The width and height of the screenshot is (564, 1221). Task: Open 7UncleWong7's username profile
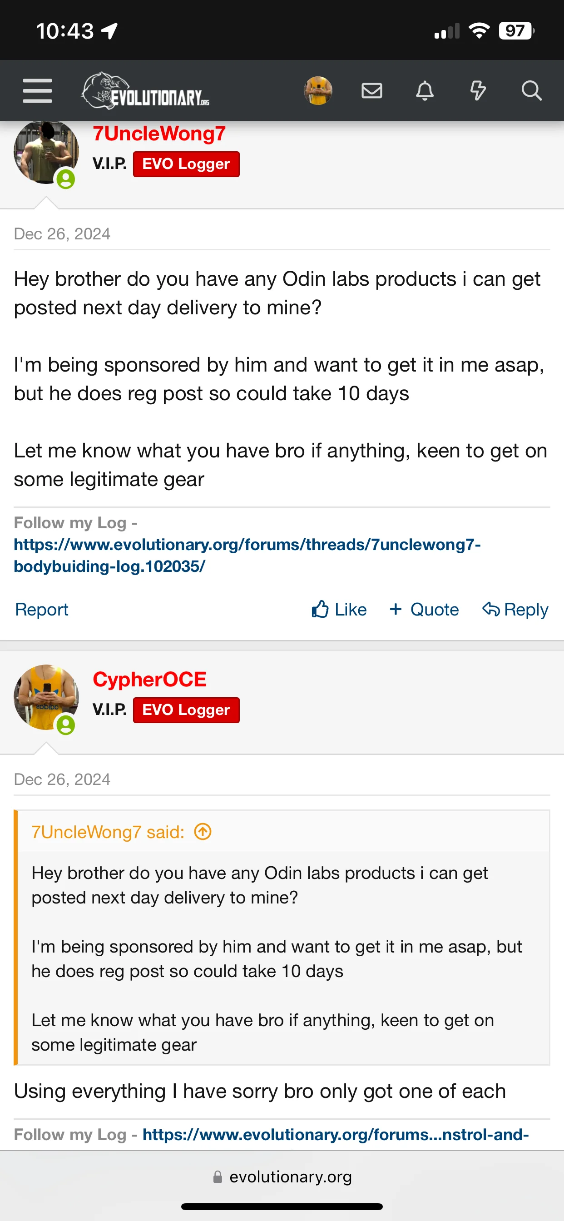[x=159, y=134]
